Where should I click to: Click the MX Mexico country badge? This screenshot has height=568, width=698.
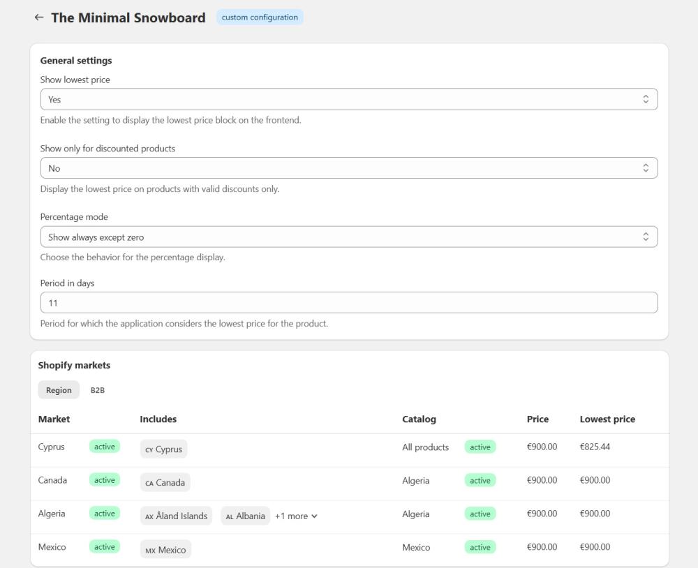(165, 550)
